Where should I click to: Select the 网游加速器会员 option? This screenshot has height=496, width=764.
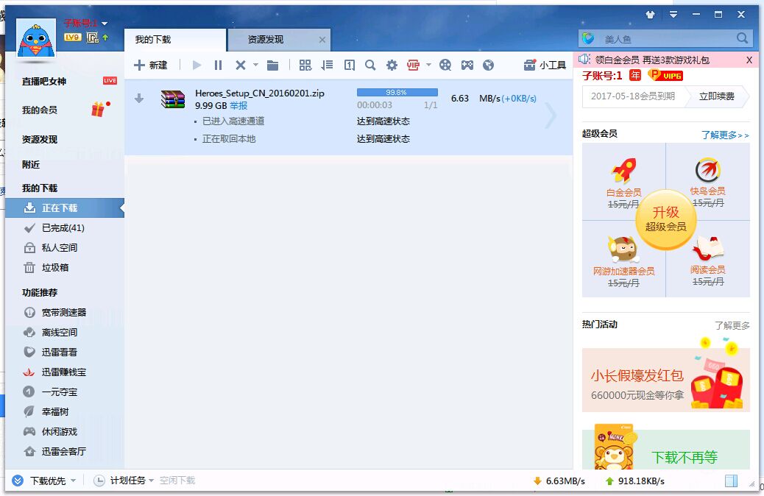tap(623, 259)
